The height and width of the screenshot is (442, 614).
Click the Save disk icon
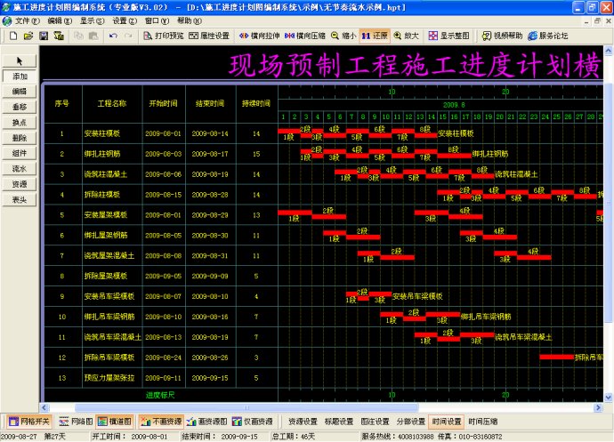pyautogui.click(x=44, y=36)
